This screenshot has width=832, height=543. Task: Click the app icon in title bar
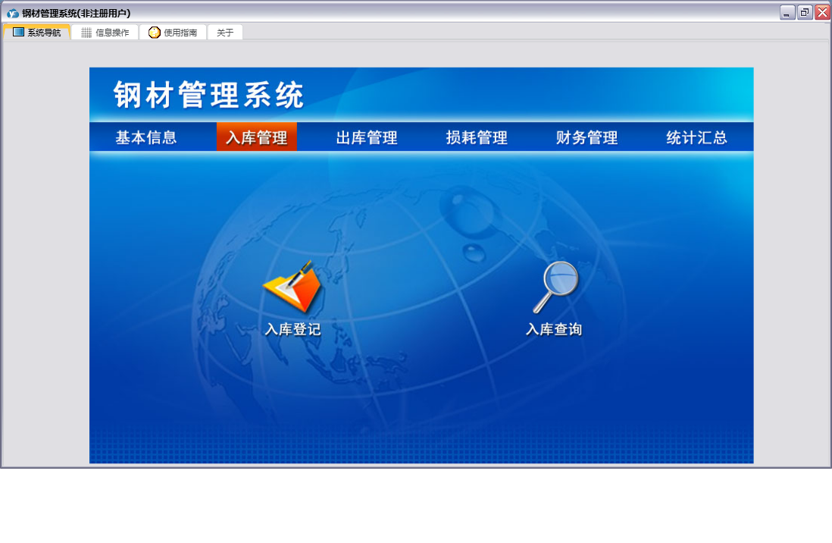click(12, 13)
